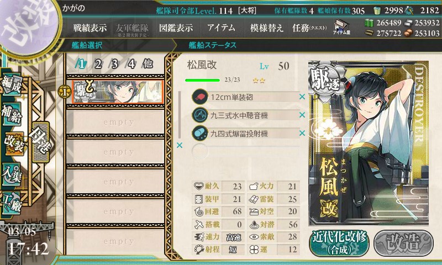Remove 九三式水中聴音機 with its X
Screen dimensions: 442x265
(302, 115)
